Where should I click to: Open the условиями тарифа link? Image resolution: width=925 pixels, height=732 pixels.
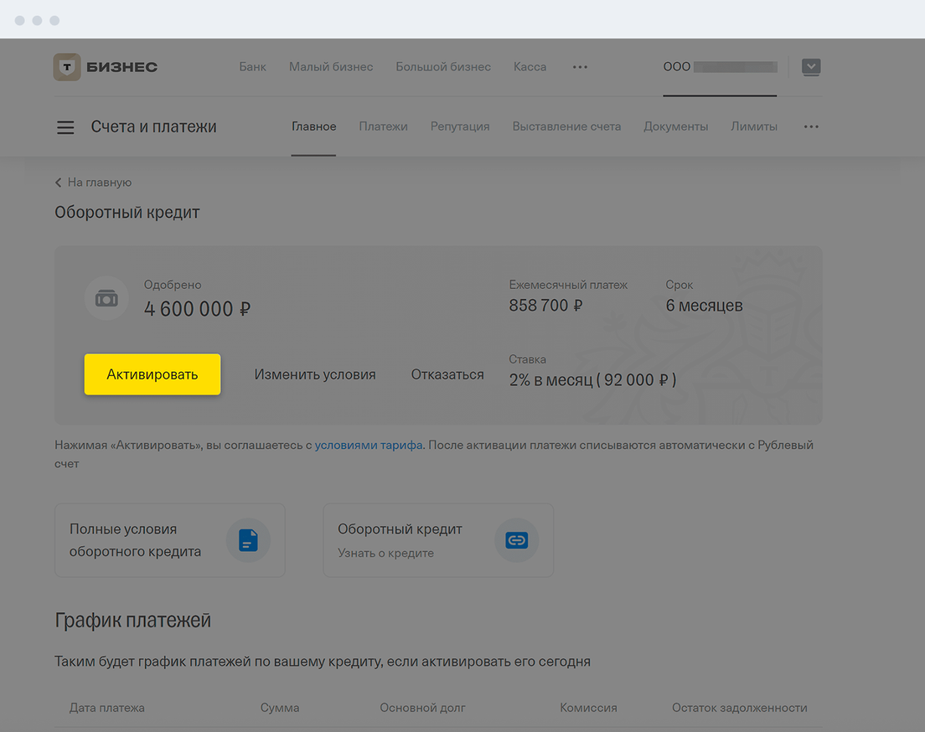(369, 446)
